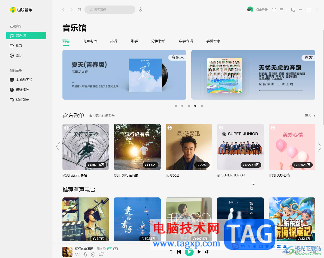
Task: Open the MV video icon beside VIP
Action: coord(115,249)
